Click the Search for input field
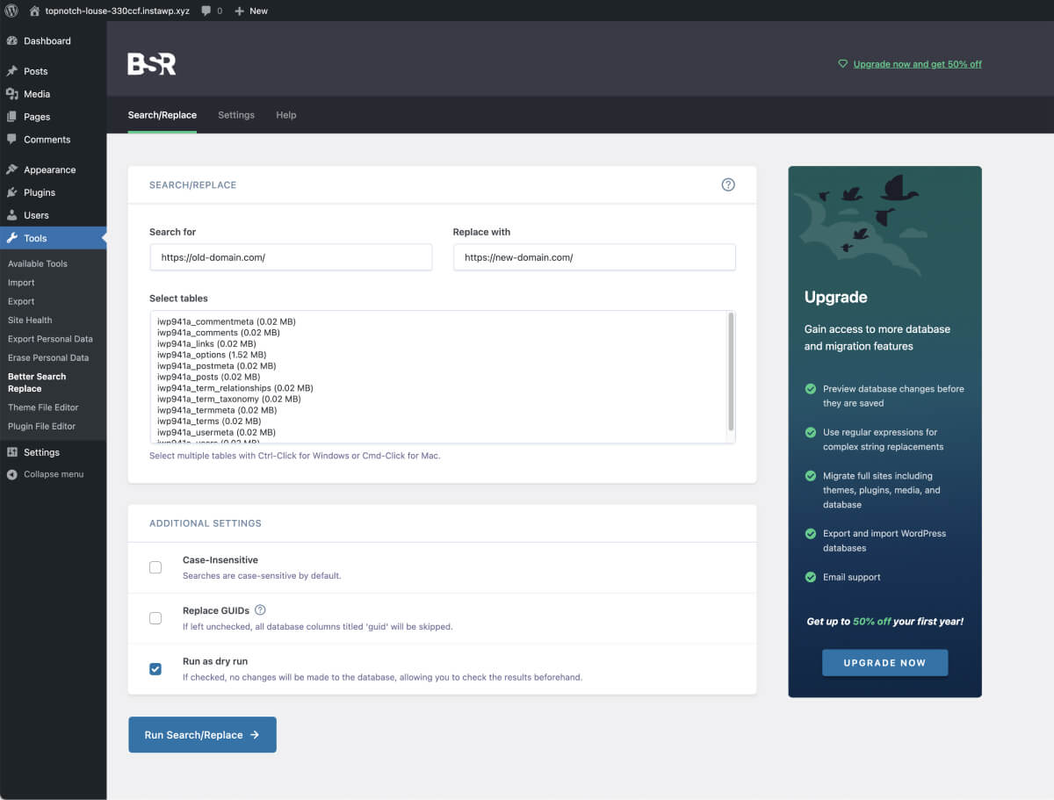 (291, 257)
